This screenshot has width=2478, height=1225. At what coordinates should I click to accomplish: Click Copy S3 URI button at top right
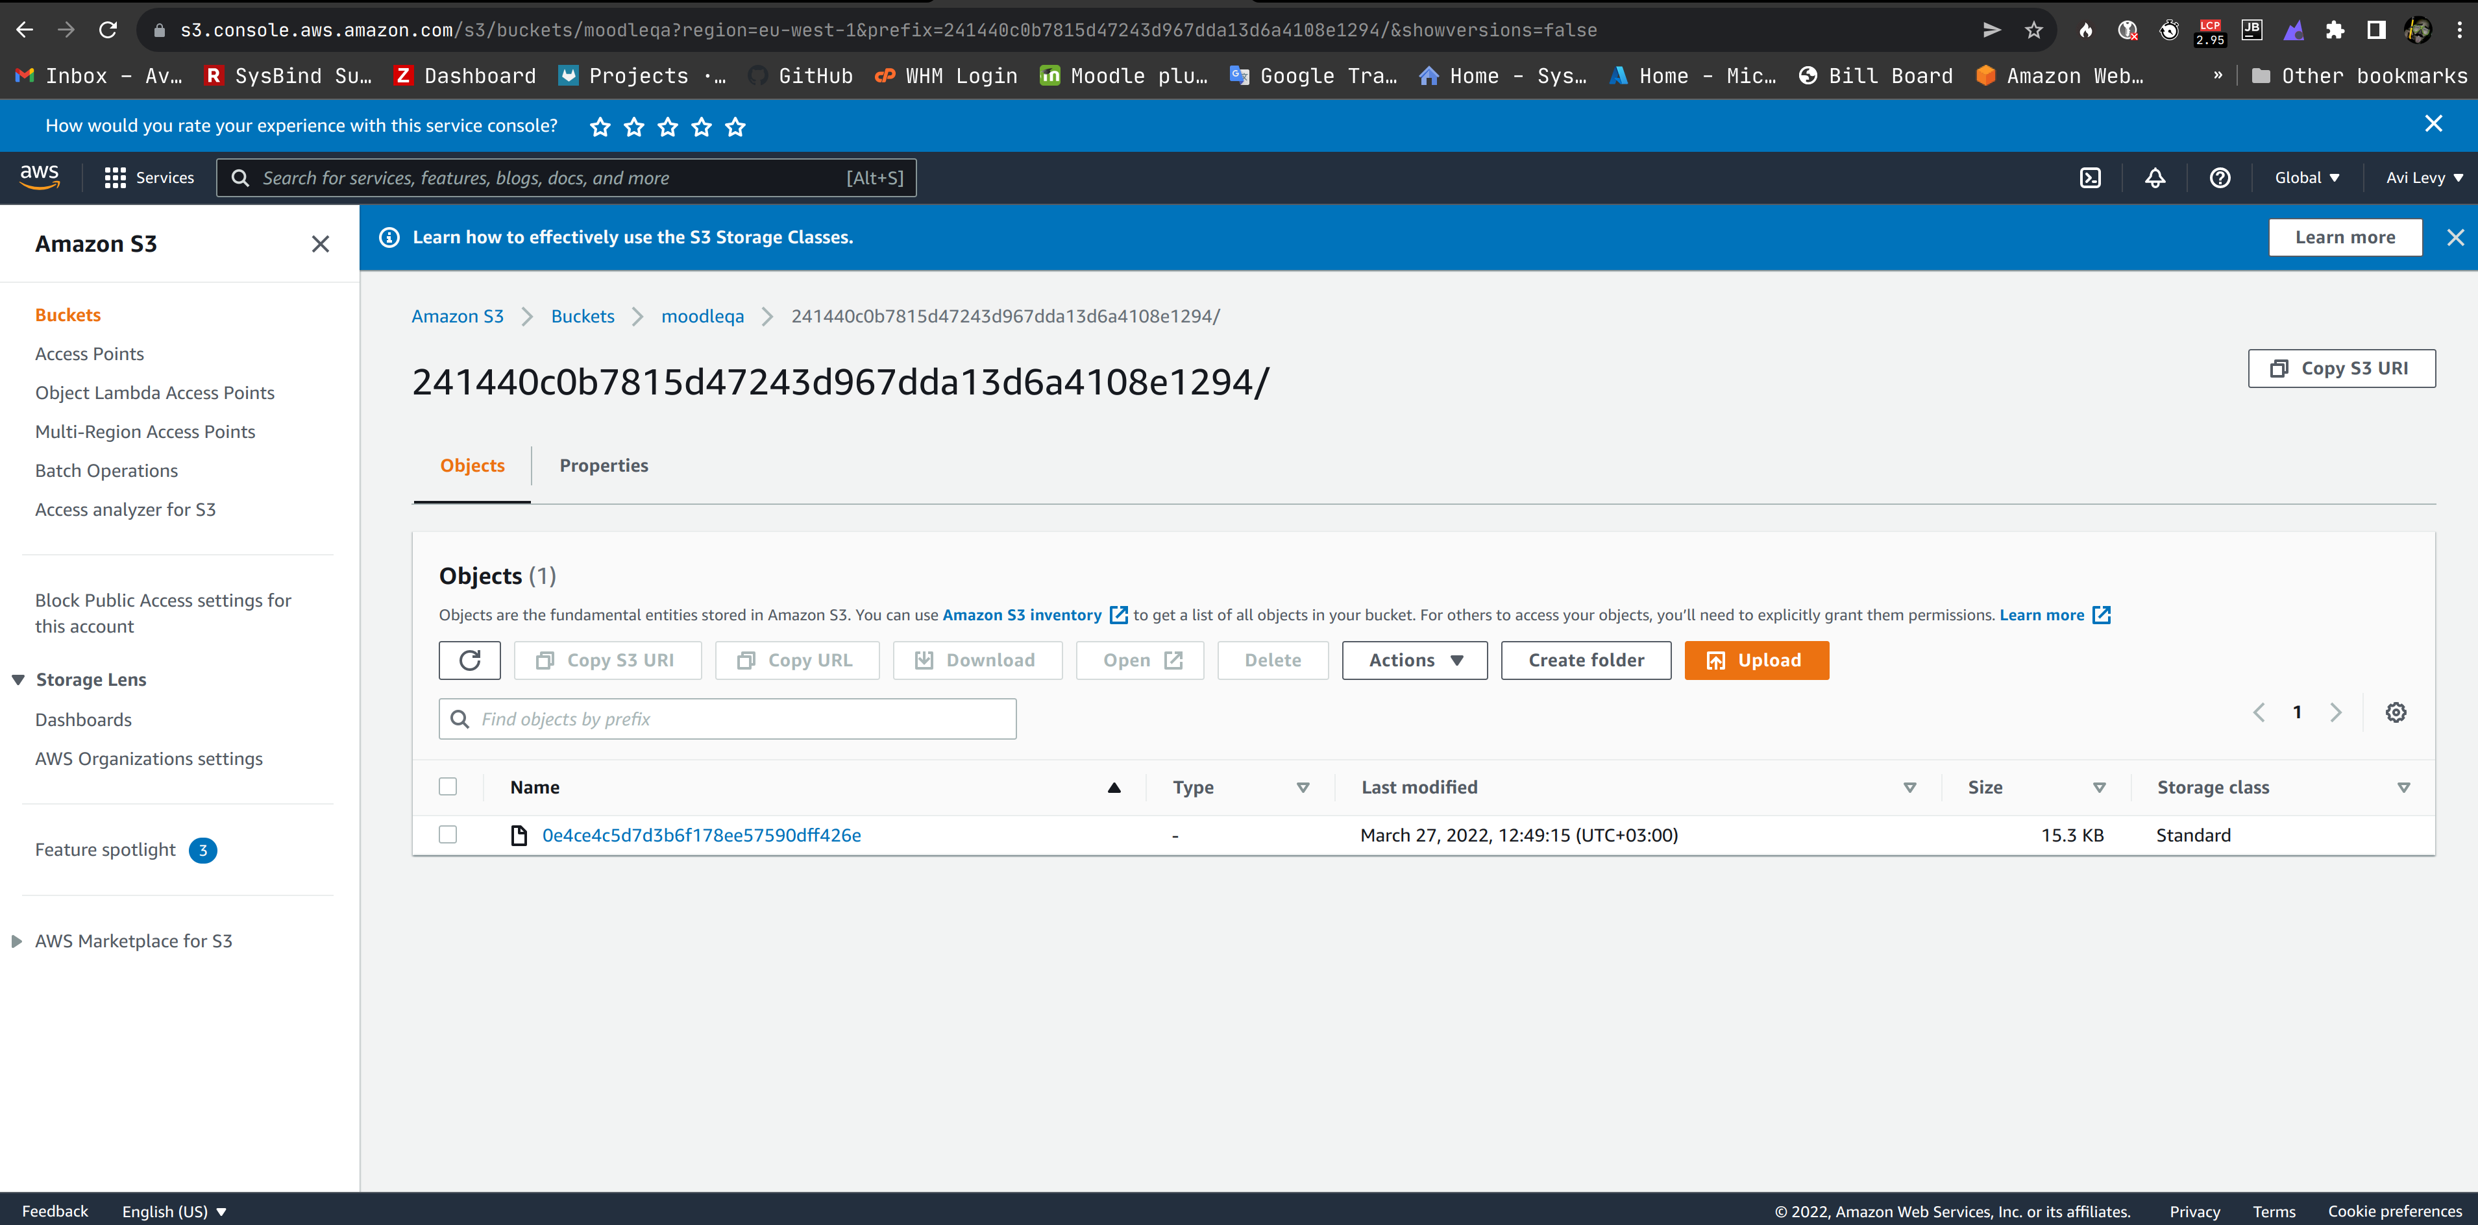pyautogui.click(x=2342, y=369)
